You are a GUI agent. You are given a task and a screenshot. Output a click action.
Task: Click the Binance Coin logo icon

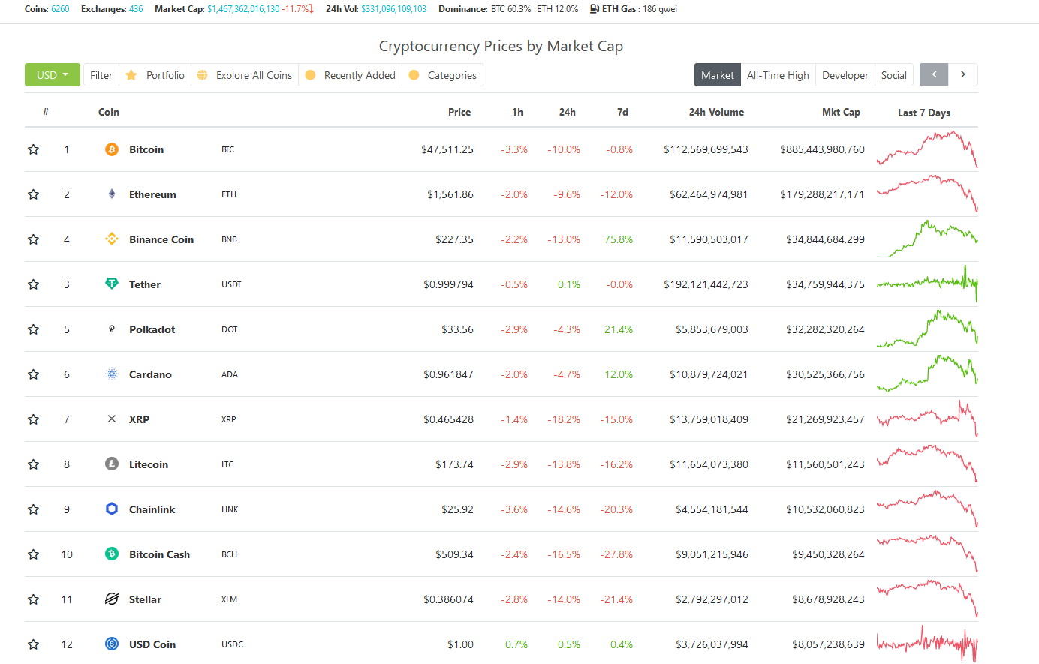112,239
